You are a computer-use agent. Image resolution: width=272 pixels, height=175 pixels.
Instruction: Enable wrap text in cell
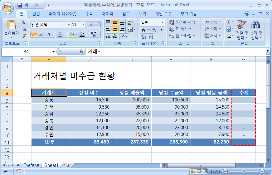coord(130,22)
